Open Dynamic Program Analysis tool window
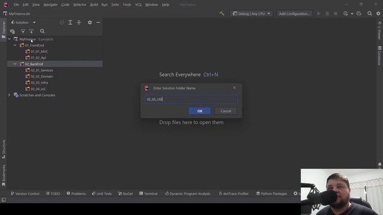383x215 pixels. pyautogui.click(x=187, y=193)
